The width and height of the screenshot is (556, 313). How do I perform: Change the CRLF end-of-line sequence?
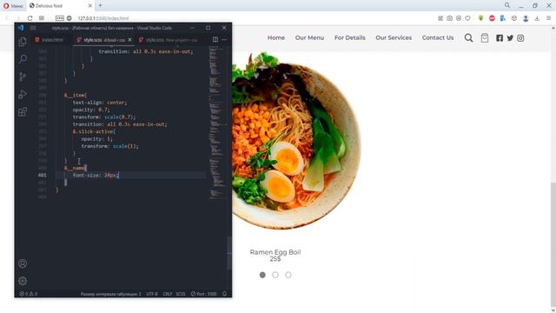(x=168, y=294)
